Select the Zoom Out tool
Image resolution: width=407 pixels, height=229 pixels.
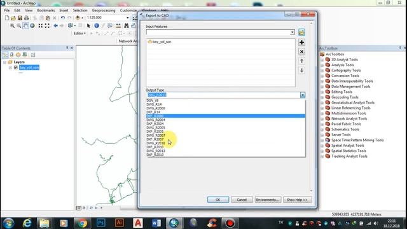coord(19,25)
